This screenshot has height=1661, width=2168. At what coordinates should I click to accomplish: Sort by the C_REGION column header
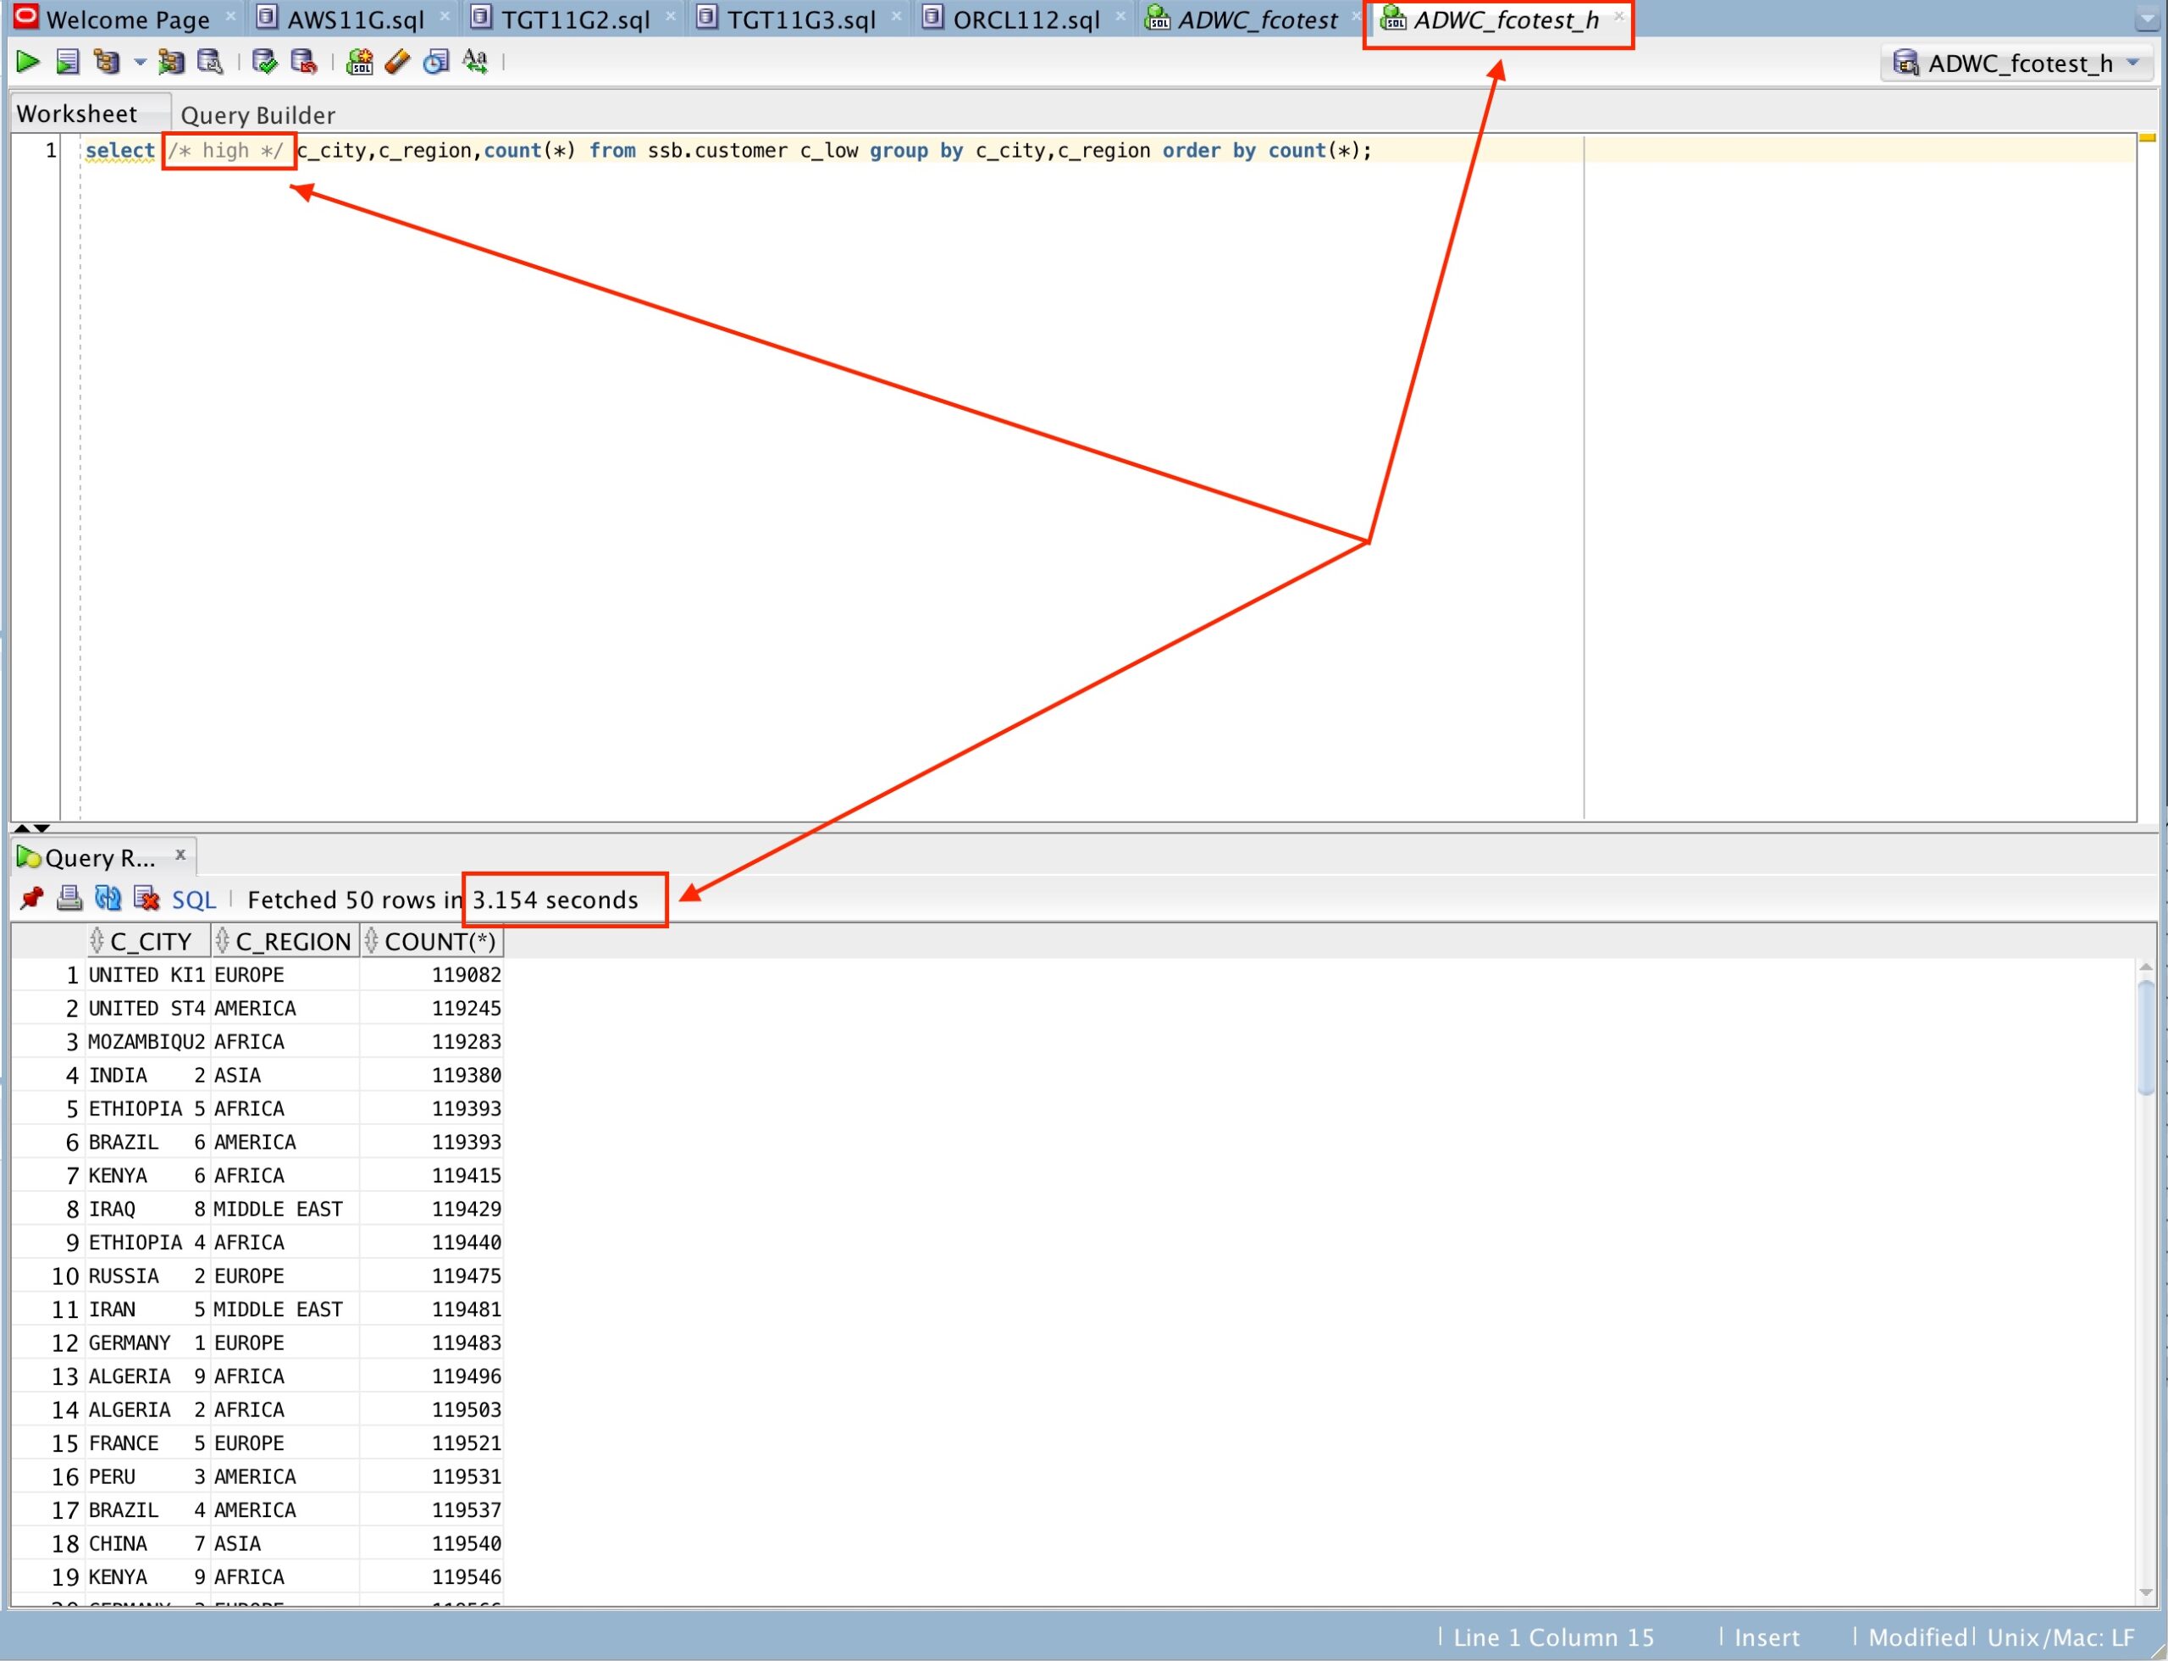pos(293,941)
